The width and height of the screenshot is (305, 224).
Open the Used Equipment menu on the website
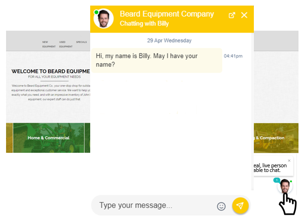click(x=66, y=44)
